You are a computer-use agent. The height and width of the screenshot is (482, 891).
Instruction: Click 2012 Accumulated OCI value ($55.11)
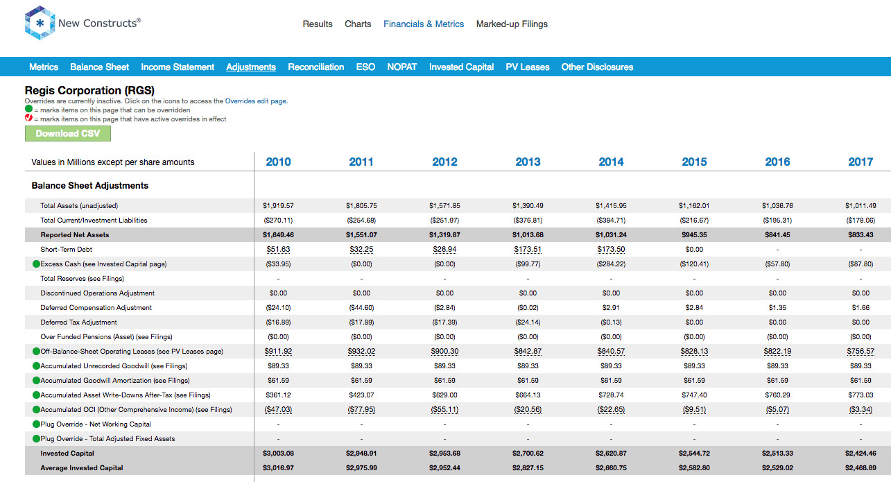[x=444, y=410]
